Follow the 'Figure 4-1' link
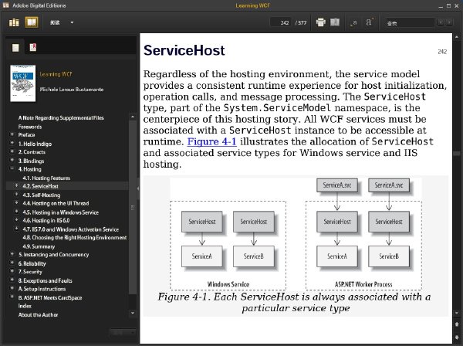The width and height of the screenshot is (463, 346). pos(211,141)
